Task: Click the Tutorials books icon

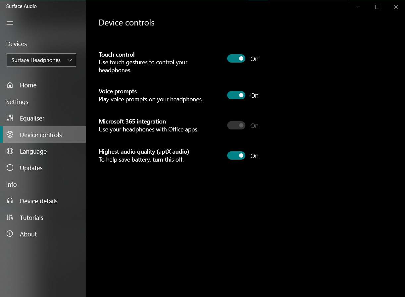Action: point(10,218)
